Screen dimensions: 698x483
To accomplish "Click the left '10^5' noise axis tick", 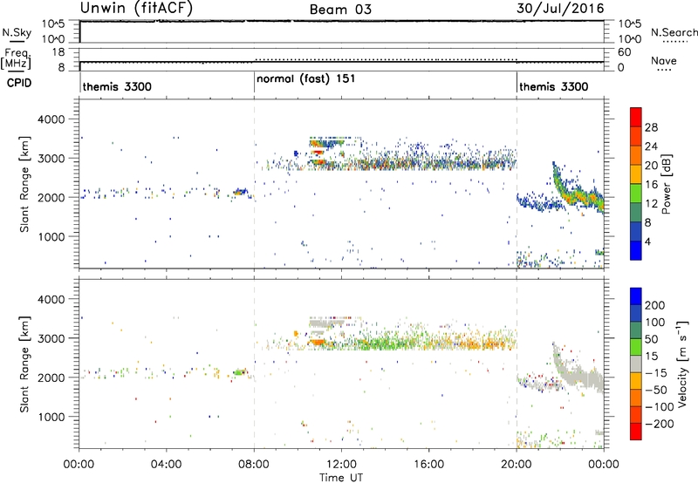I will (54, 24).
